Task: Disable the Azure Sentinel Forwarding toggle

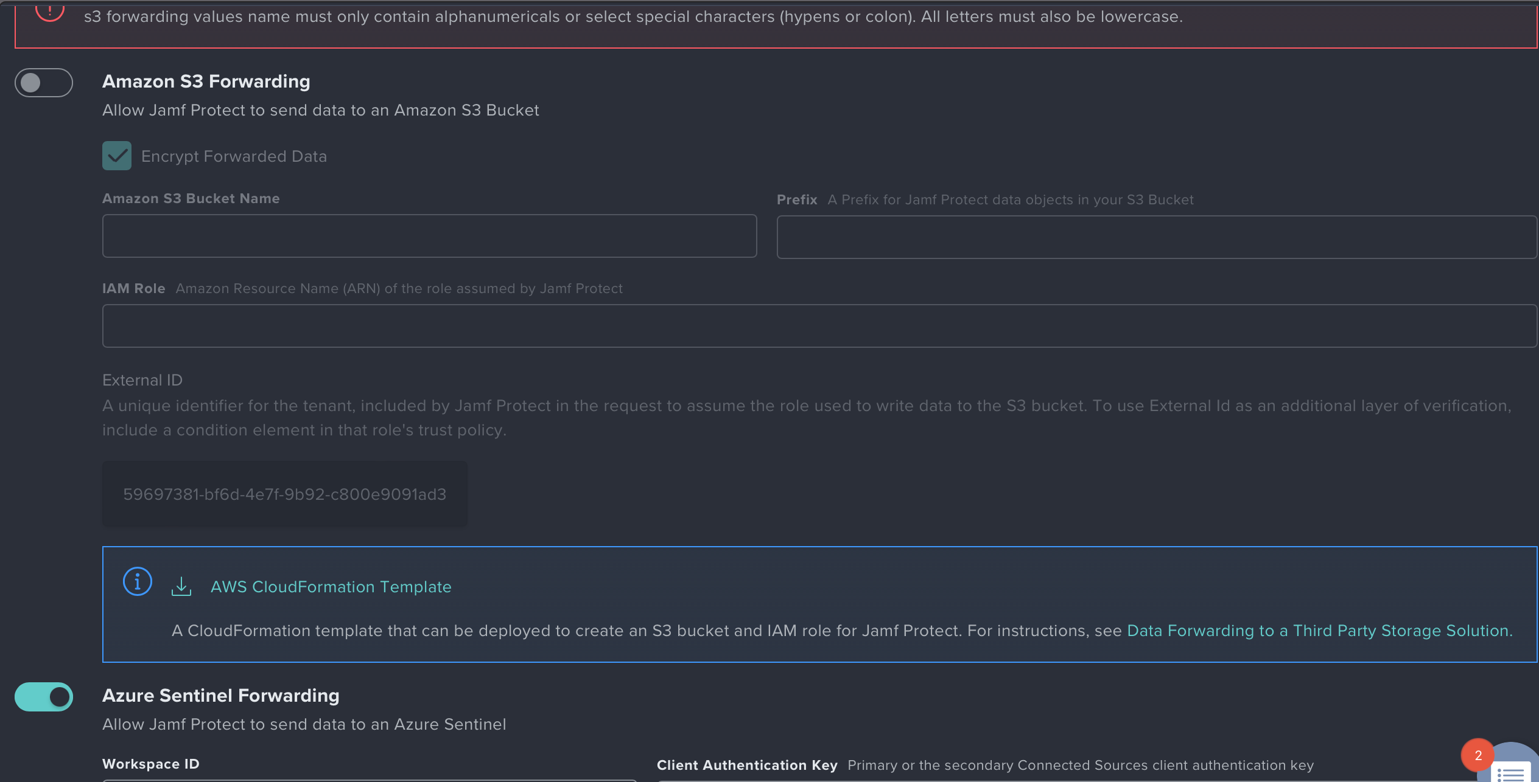Action: 44,697
